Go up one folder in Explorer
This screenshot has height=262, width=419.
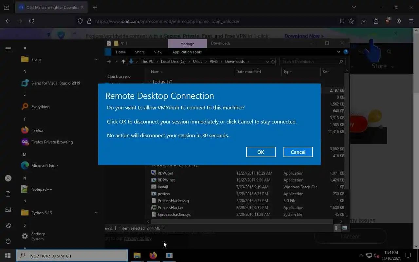tap(123, 61)
